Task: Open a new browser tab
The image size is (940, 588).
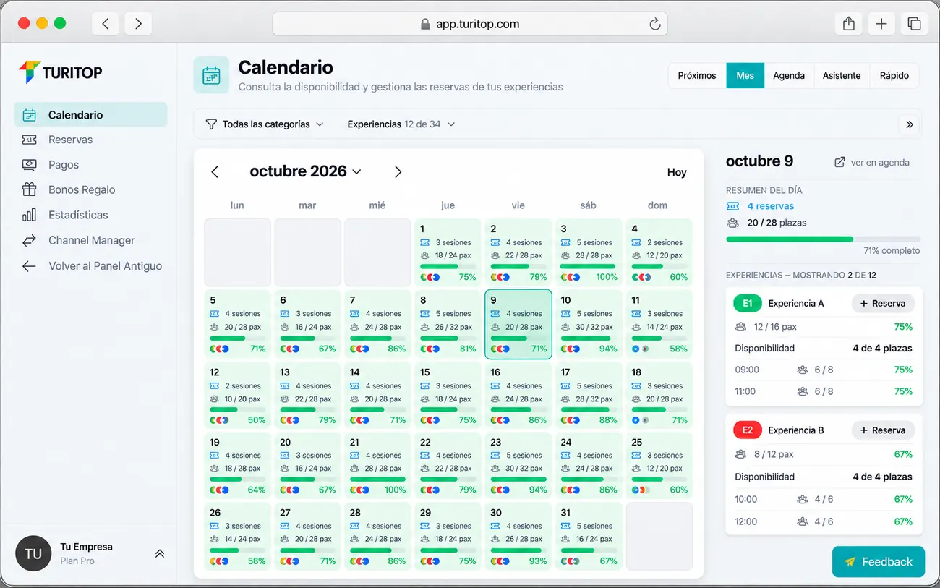Action: (881, 24)
